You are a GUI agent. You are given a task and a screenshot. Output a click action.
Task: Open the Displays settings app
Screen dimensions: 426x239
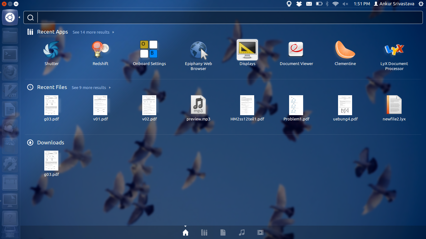point(247,50)
